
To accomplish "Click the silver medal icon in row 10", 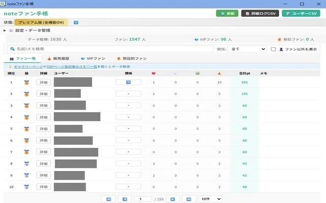I will [26, 187].
